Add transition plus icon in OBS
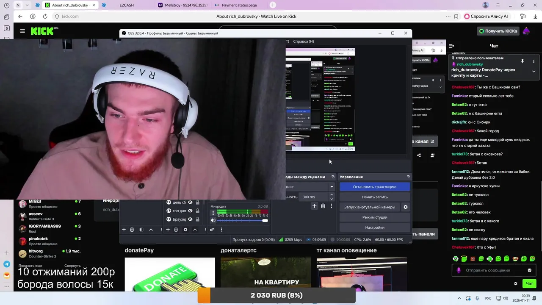The image size is (542, 305). [x=314, y=206]
